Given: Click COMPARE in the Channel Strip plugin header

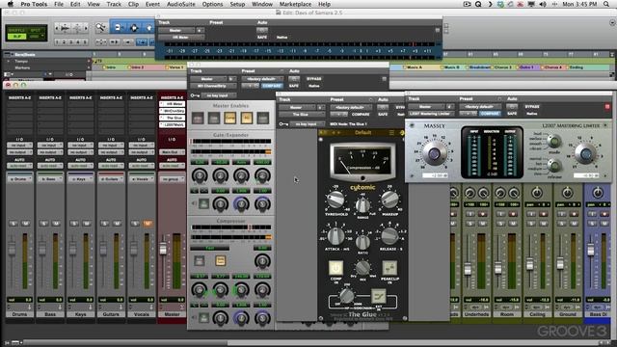Looking at the screenshot, I should [272, 86].
